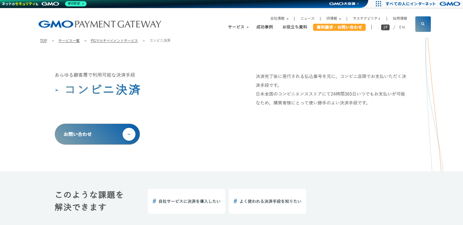This screenshot has width=463, height=225.
Task: Click ネットのセキュリティも banner text
Action: pos(20,4)
